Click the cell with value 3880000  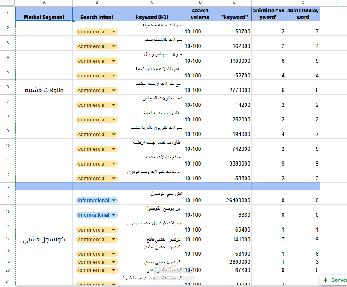(234, 161)
